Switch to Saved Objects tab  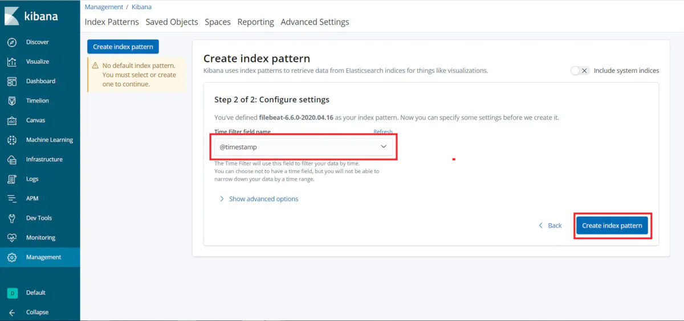point(172,22)
